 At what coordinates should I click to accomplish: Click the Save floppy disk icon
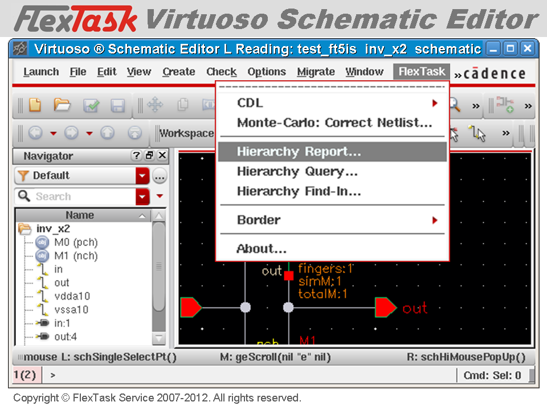click(x=117, y=105)
